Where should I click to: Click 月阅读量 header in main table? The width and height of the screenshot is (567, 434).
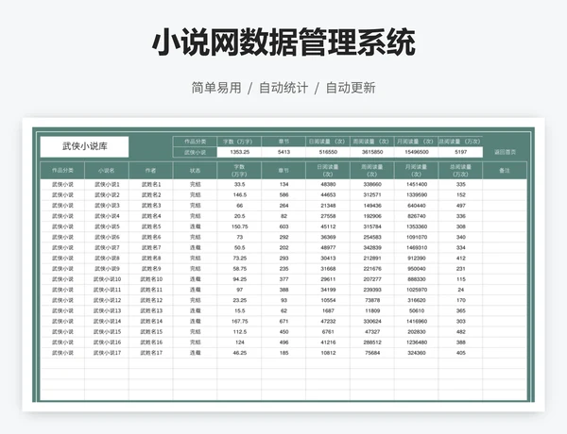(x=416, y=171)
